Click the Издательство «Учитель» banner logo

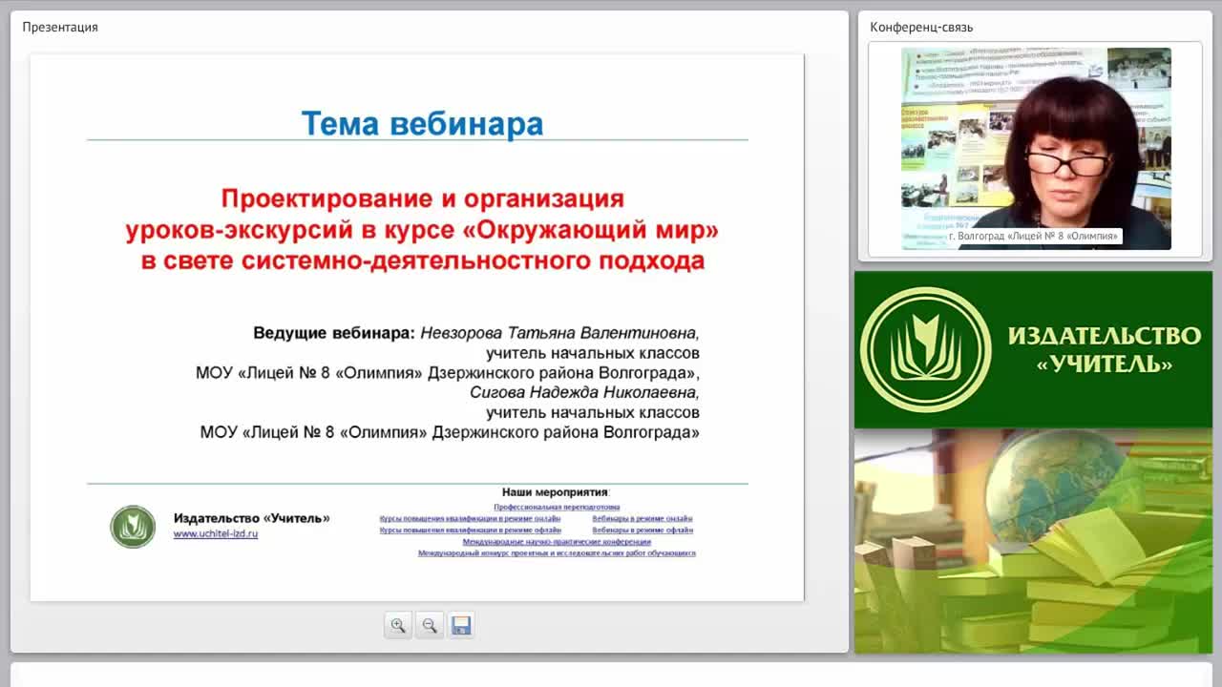1033,349
